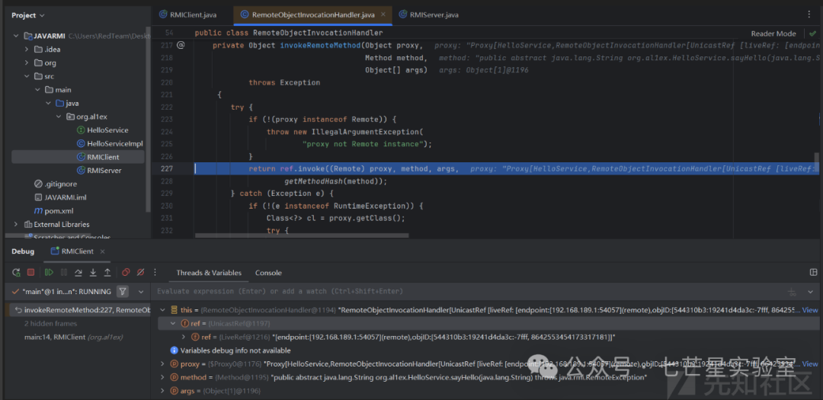Viewport: 823px width, 400px height.
Task: Stop the debug session with red square
Action: [x=31, y=273]
